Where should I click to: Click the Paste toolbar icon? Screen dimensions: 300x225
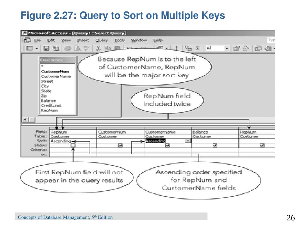point(117,48)
